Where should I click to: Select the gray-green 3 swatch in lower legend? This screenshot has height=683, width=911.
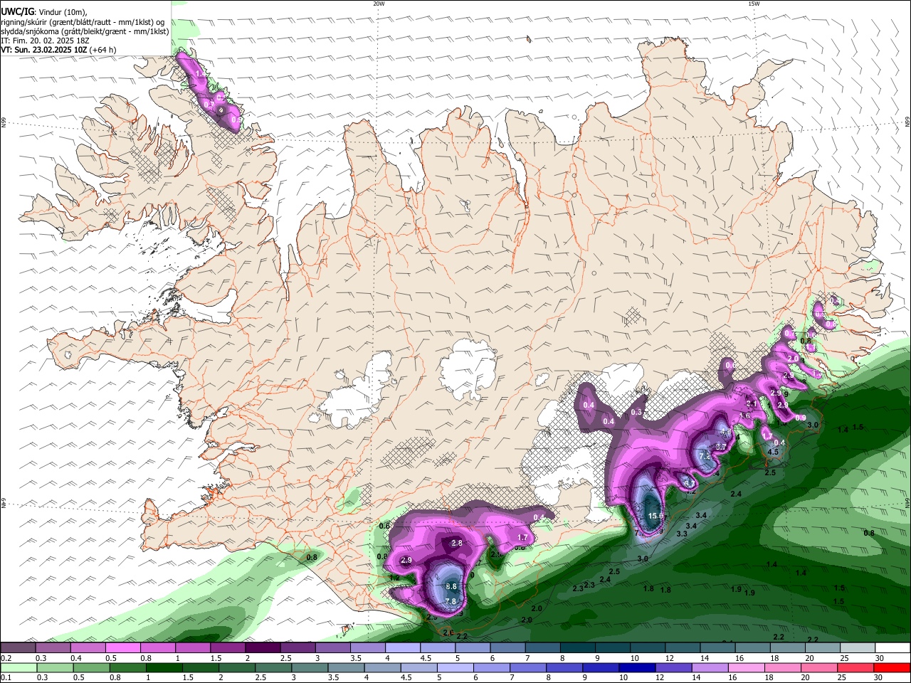click(310, 667)
